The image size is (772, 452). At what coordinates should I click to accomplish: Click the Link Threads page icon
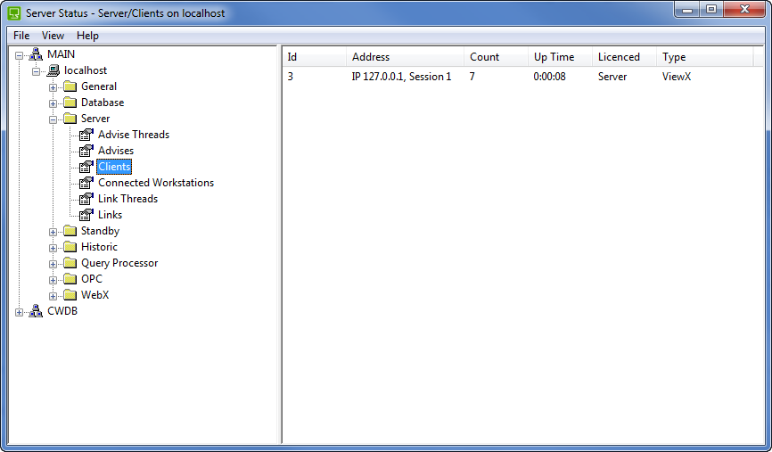(86, 199)
